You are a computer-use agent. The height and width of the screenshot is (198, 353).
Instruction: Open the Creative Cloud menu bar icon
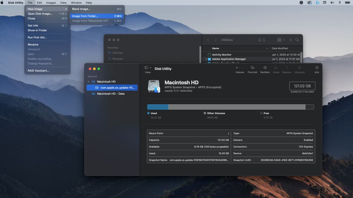coord(309,3)
